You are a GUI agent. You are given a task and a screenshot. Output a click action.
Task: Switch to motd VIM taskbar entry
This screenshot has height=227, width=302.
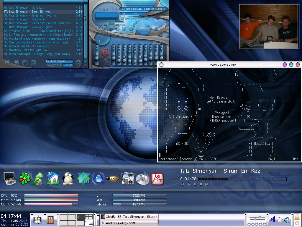point(129,223)
